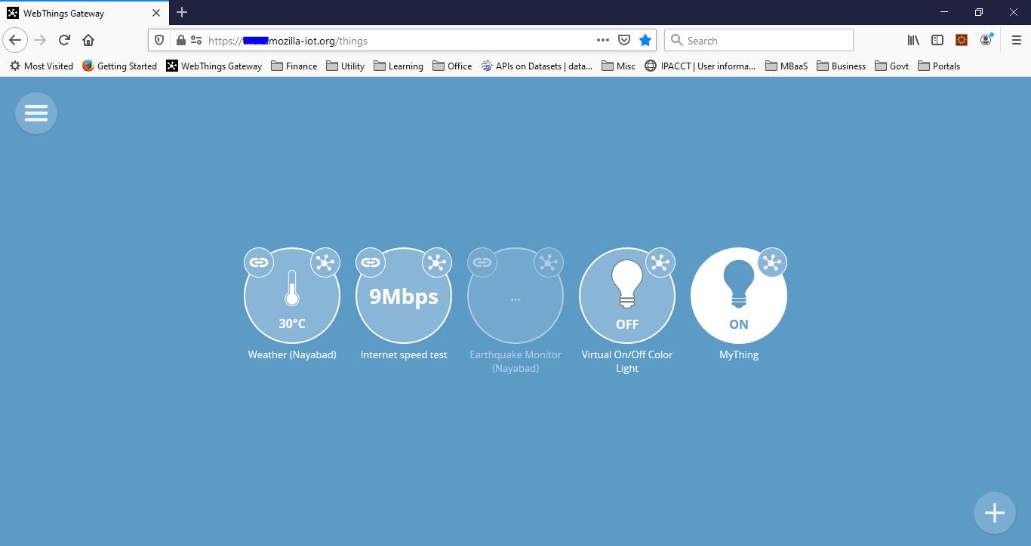The height and width of the screenshot is (546, 1031).
Task: Expand the browser overflow menu with three dots
Action: coord(602,40)
